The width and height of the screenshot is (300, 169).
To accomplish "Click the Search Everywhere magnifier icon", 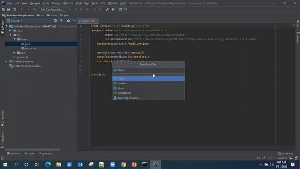I will click(x=126, y=9).
